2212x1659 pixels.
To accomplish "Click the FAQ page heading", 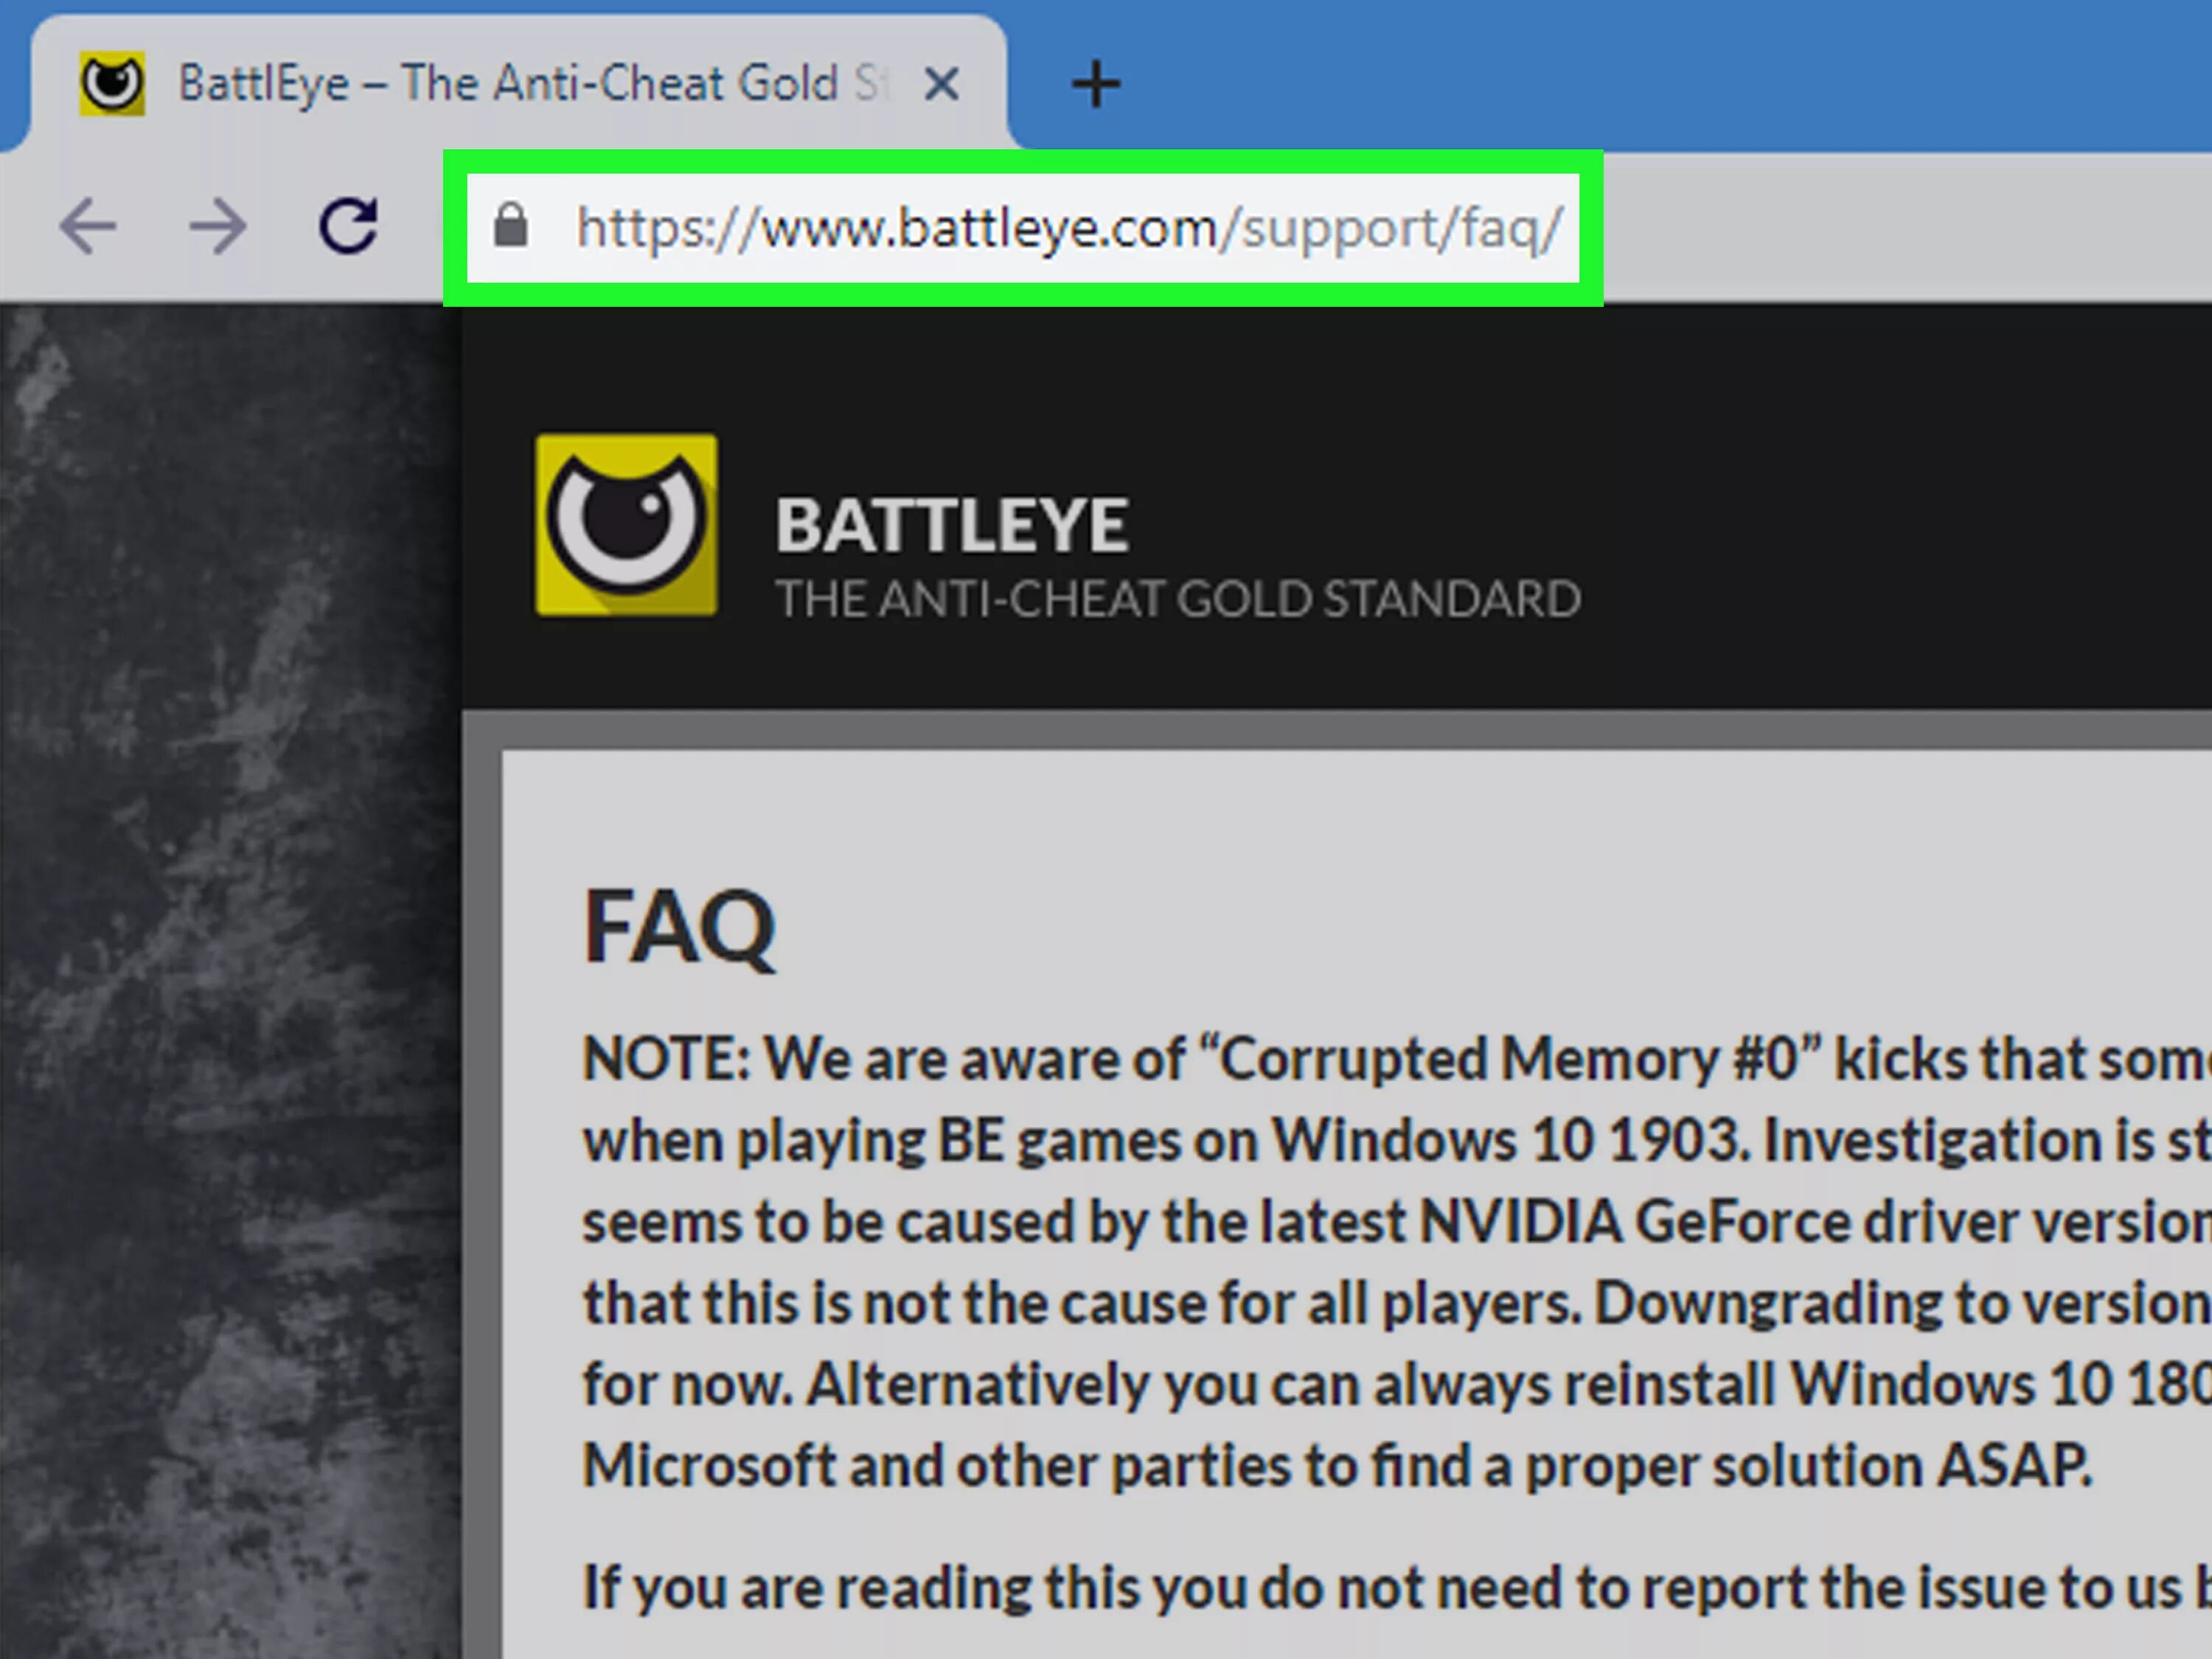I will click(x=679, y=928).
